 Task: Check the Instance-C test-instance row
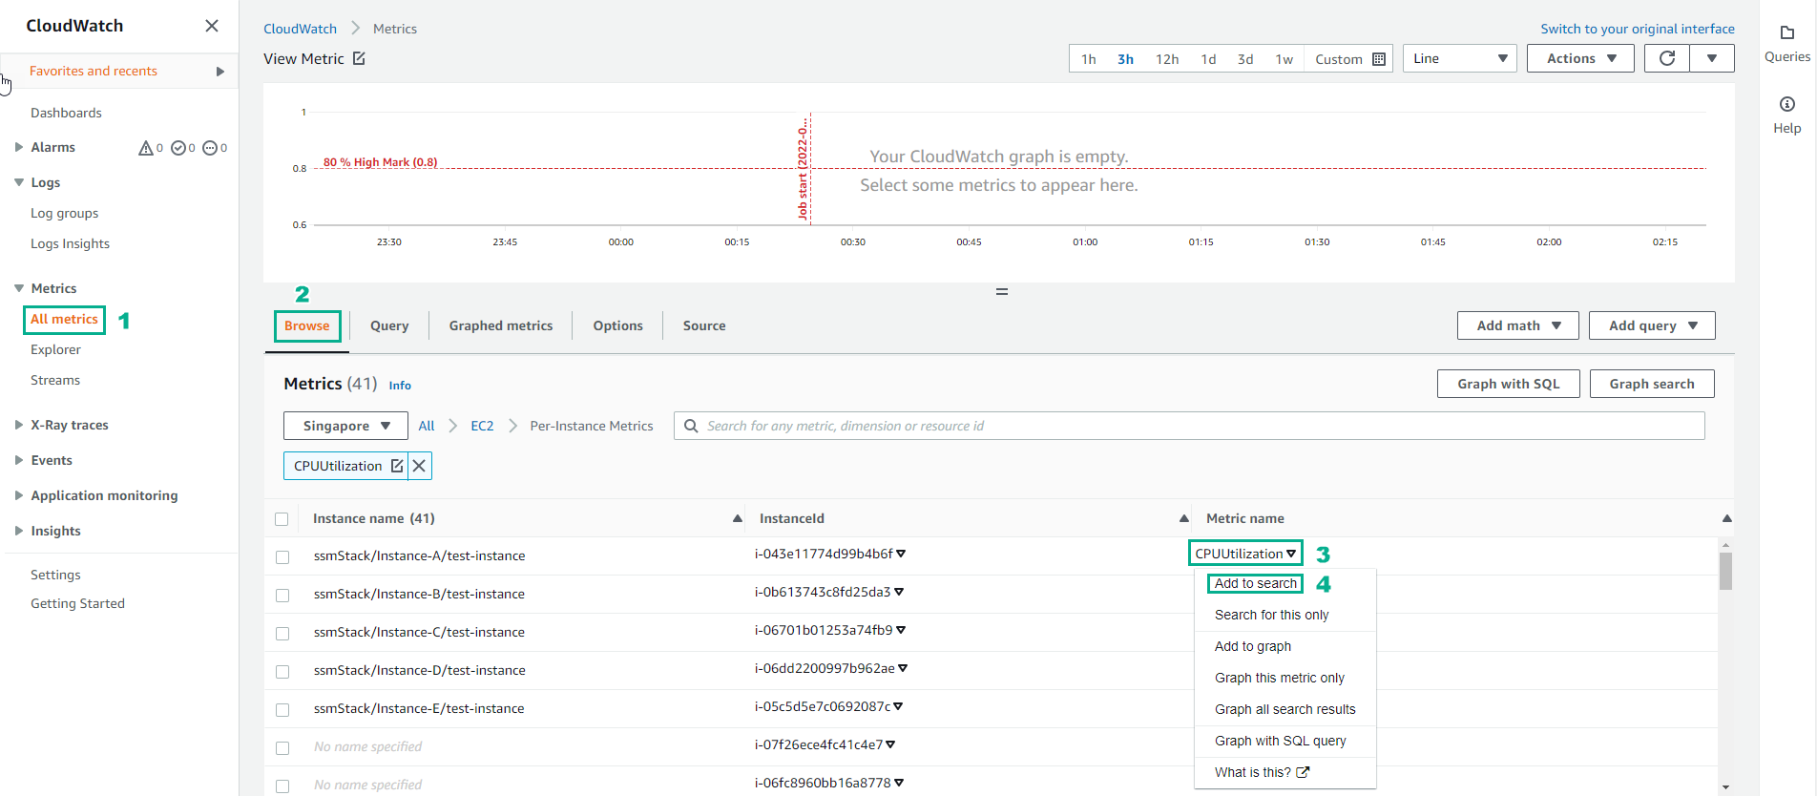tap(282, 633)
